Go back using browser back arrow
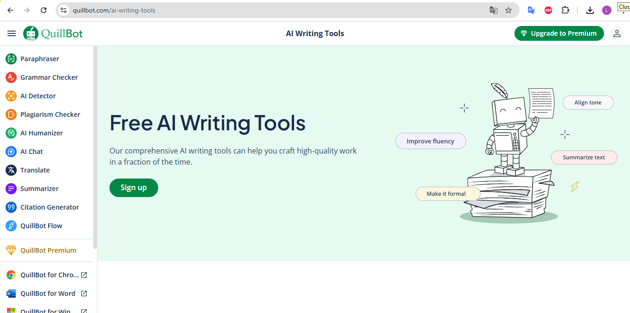630x313 pixels. [x=10, y=10]
